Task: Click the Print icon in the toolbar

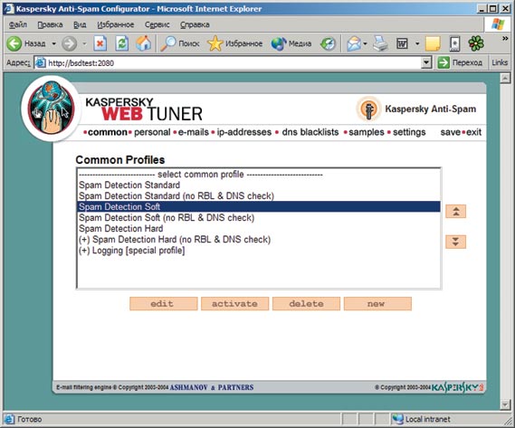Action: (x=381, y=43)
